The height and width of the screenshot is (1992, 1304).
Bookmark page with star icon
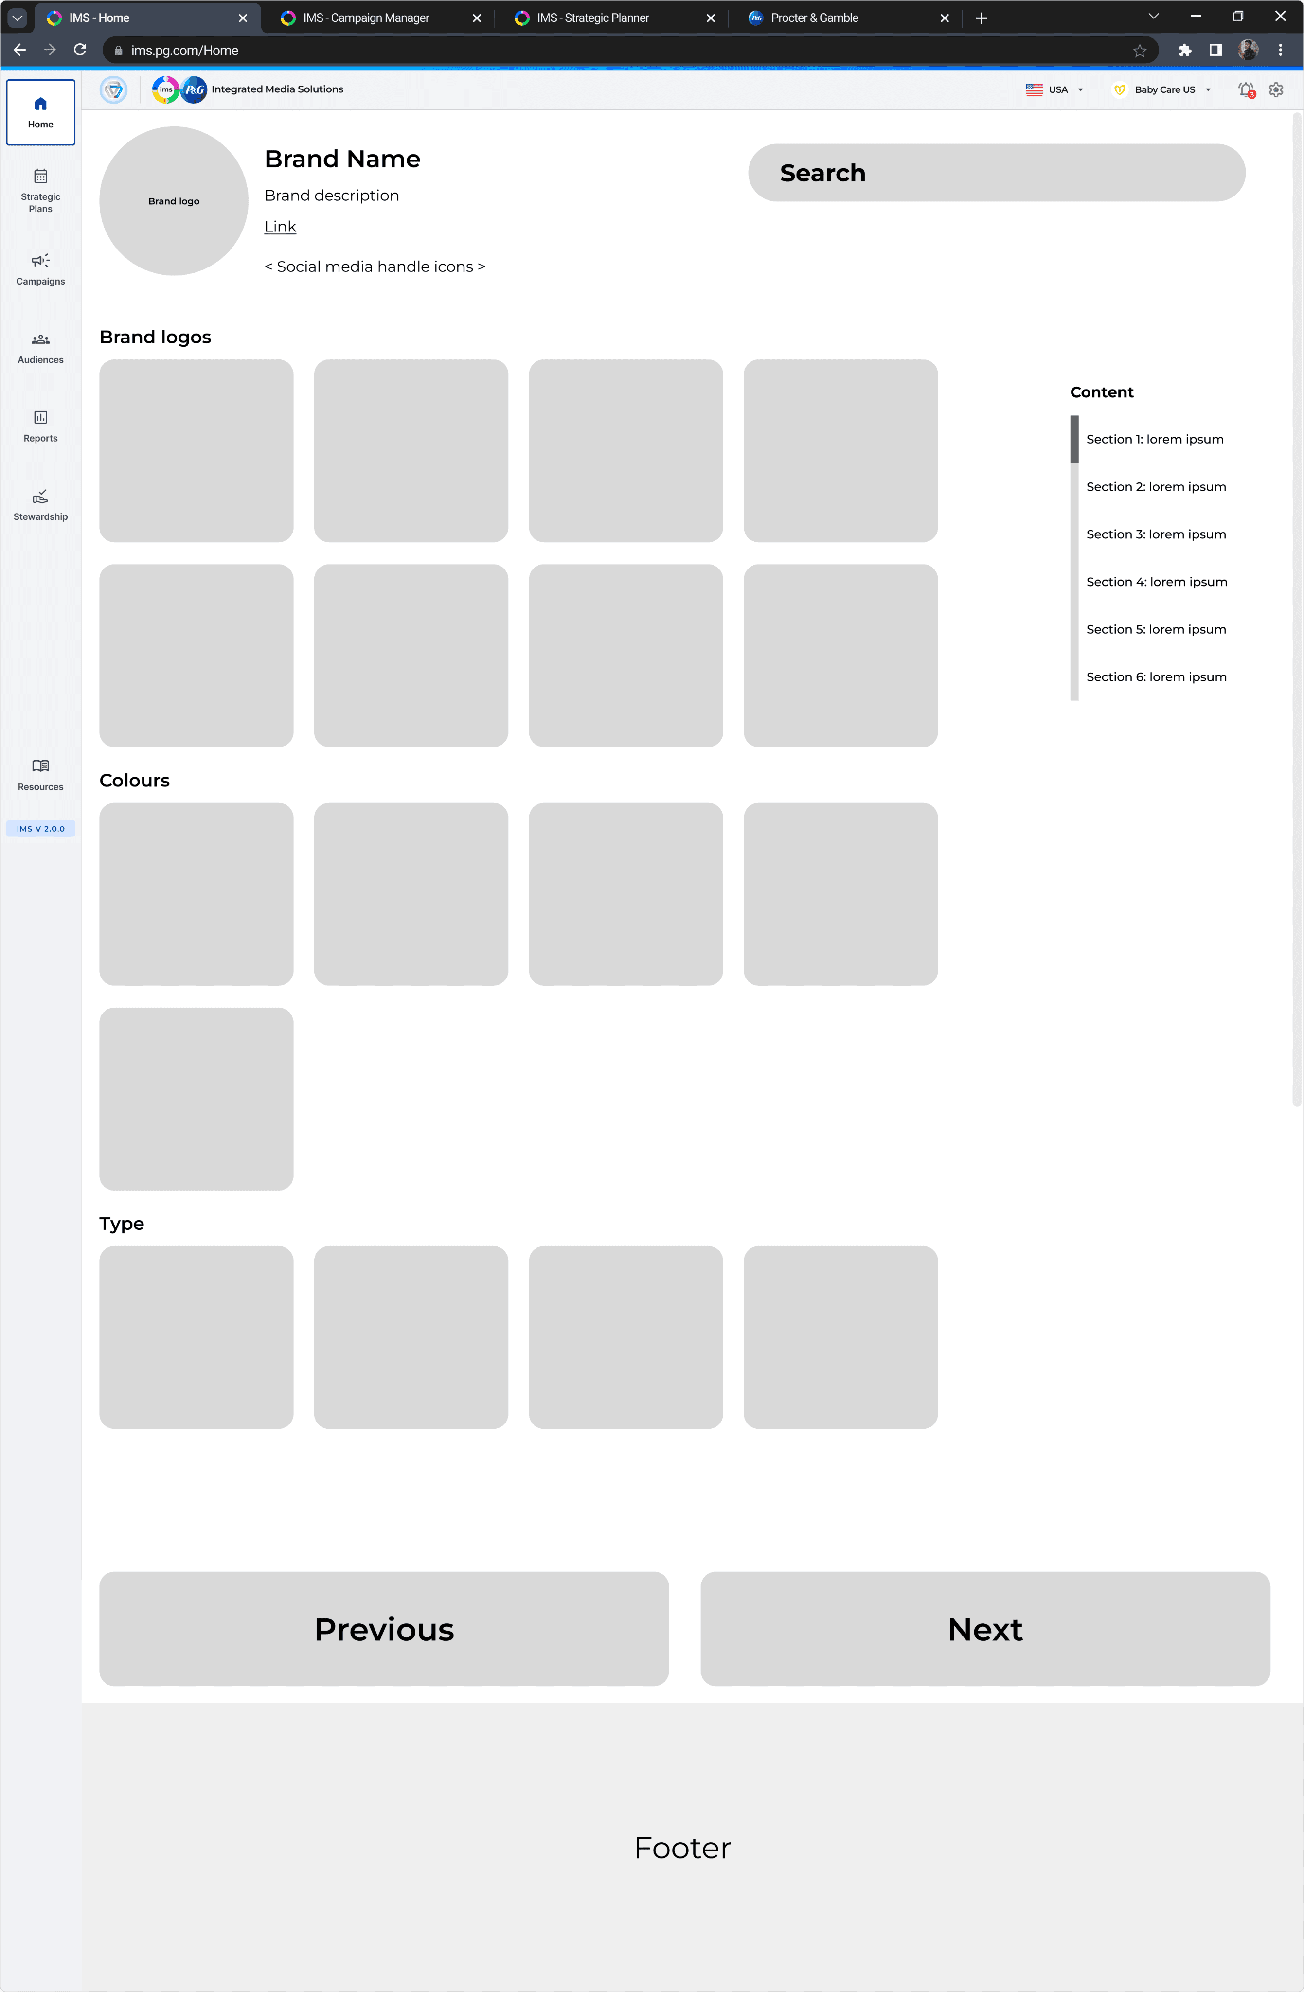click(x=1139, y=50)
